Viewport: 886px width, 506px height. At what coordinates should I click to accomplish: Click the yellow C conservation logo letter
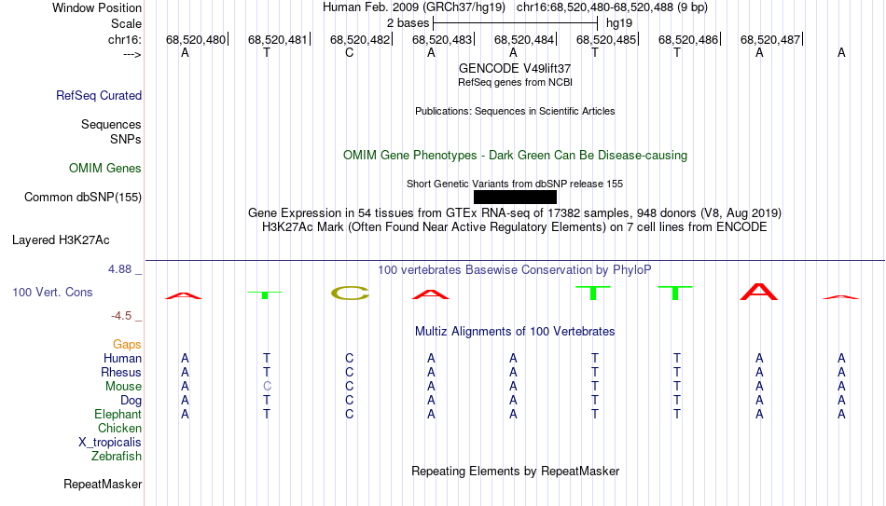coord(350,294)
